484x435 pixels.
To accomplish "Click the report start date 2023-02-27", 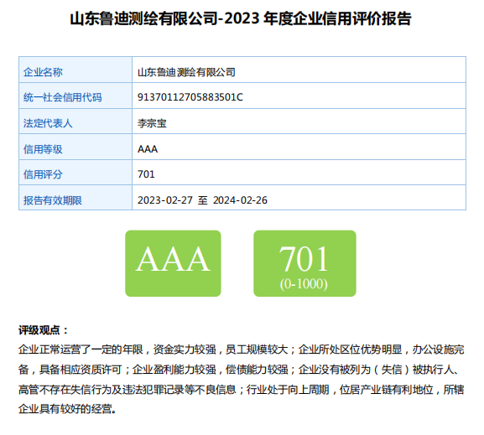I will (x=165, y=200).
